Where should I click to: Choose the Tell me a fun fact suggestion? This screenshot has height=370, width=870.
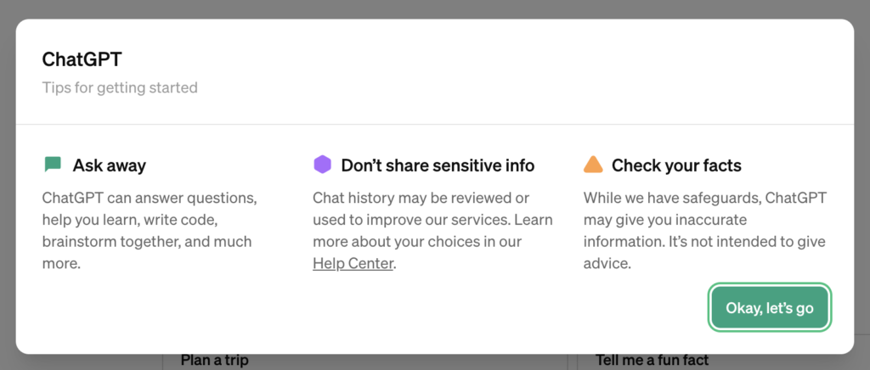652,360
